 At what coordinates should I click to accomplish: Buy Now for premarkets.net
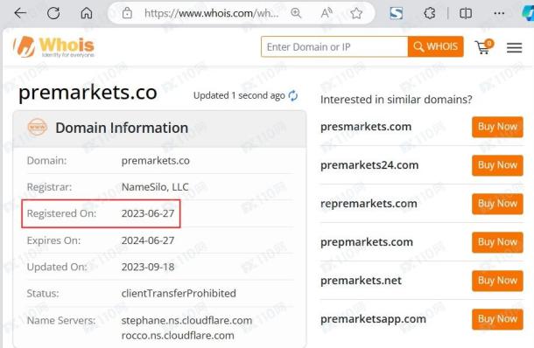click(497, 281)
